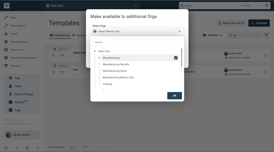The width and height of the screenshot is (274, 152).
Task: Open Work History in the sidebar
Action: 18,26
